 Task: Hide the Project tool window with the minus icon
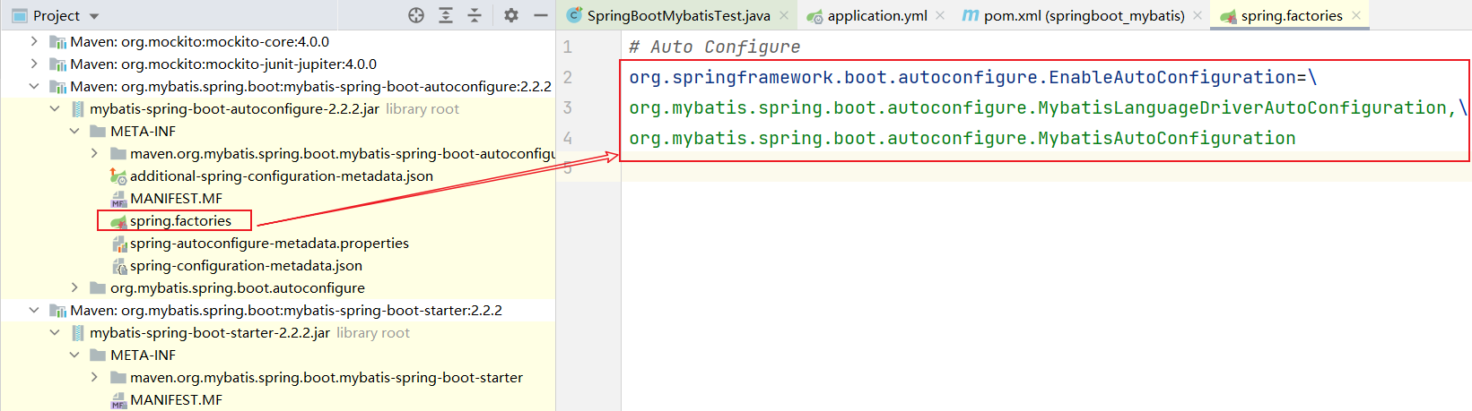point(540,15)
